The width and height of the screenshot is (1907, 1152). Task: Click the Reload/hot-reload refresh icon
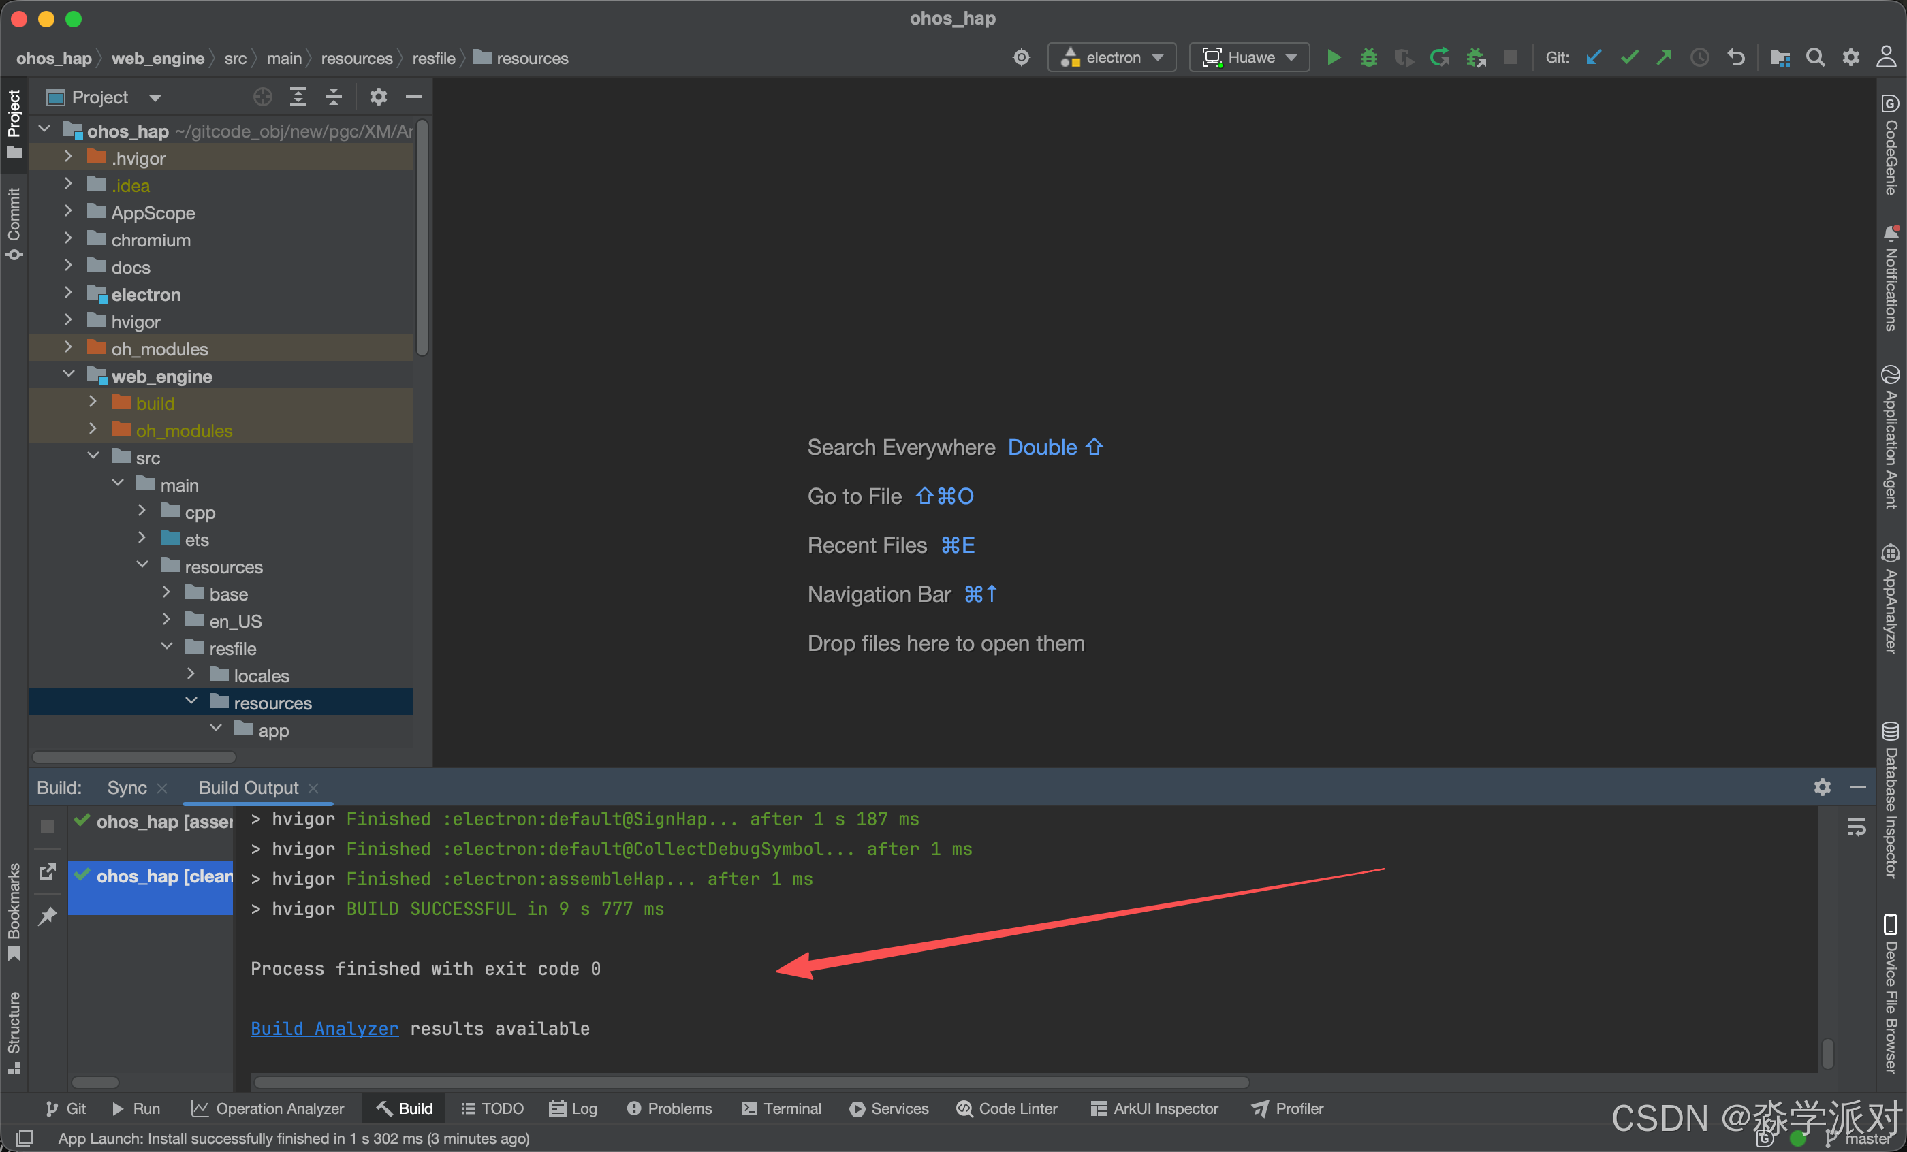[x=1440, y=58]
